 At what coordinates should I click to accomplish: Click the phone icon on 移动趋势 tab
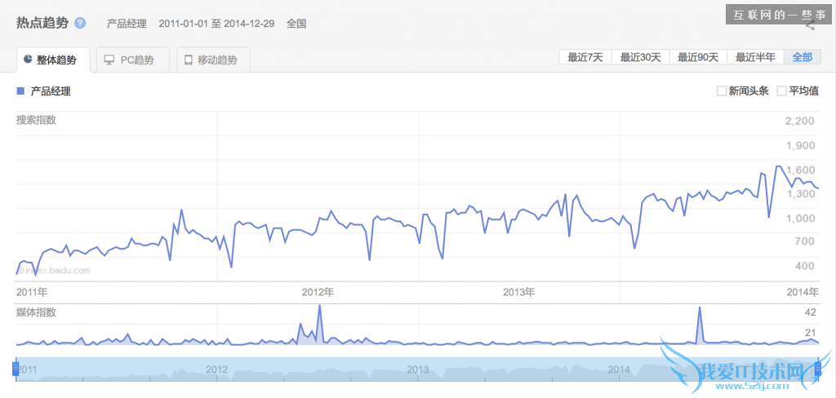189,60
